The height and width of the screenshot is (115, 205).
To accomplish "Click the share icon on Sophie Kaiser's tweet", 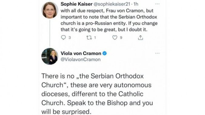I will click(140, 38).
